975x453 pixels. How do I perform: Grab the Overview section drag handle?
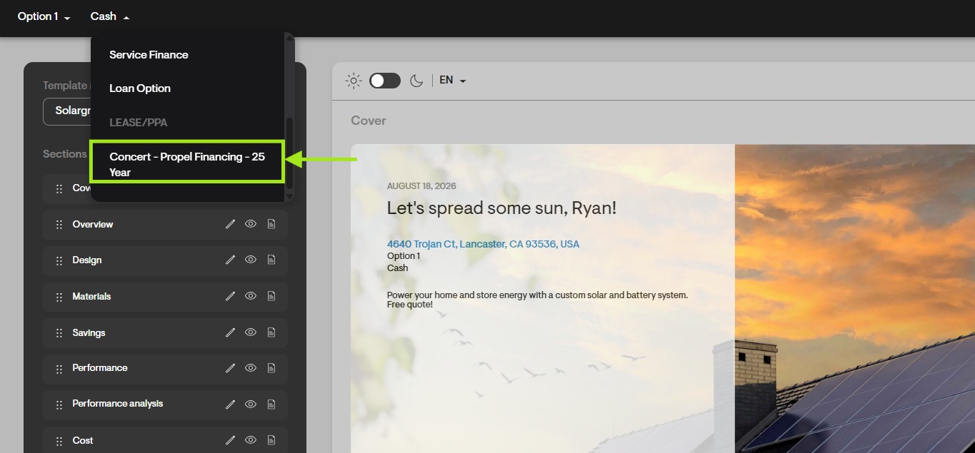click(59, 225)
